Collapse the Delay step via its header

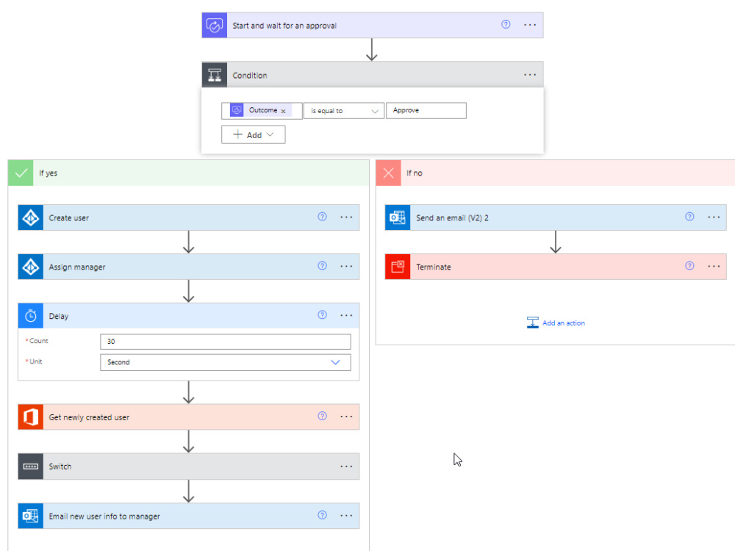pyautogui.click(x=188, y=316)
